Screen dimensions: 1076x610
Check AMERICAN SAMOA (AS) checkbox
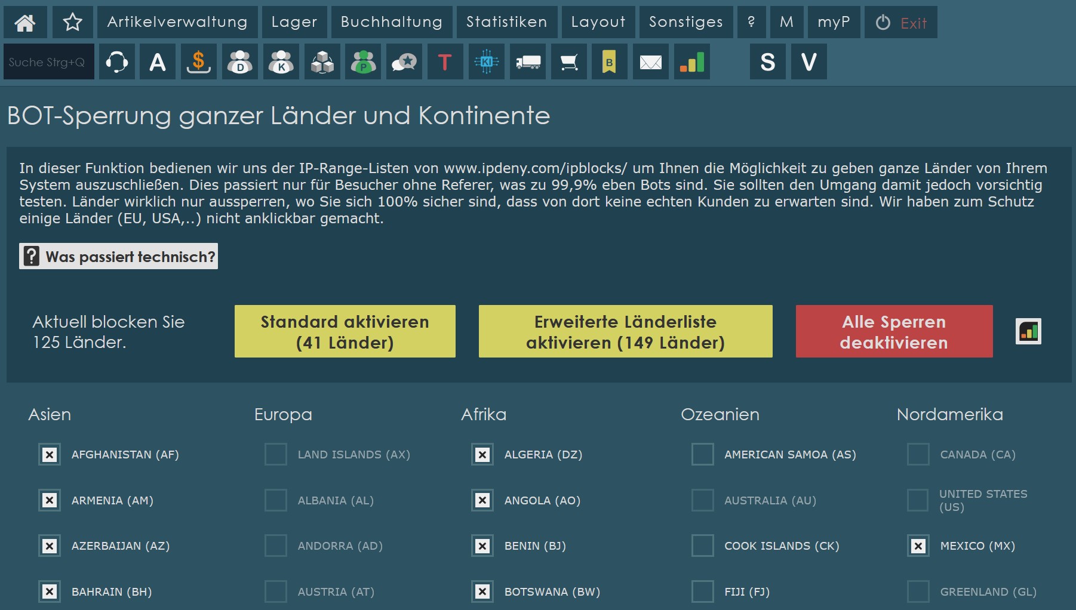[x=703, y=454]
